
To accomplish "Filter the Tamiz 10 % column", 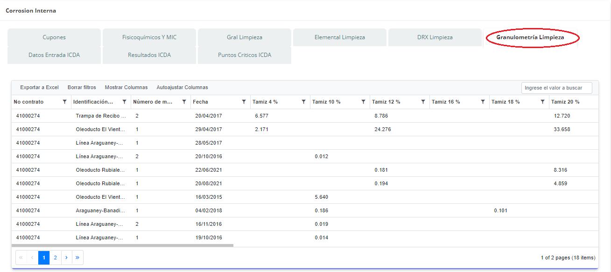I will (x=363, y=102).
